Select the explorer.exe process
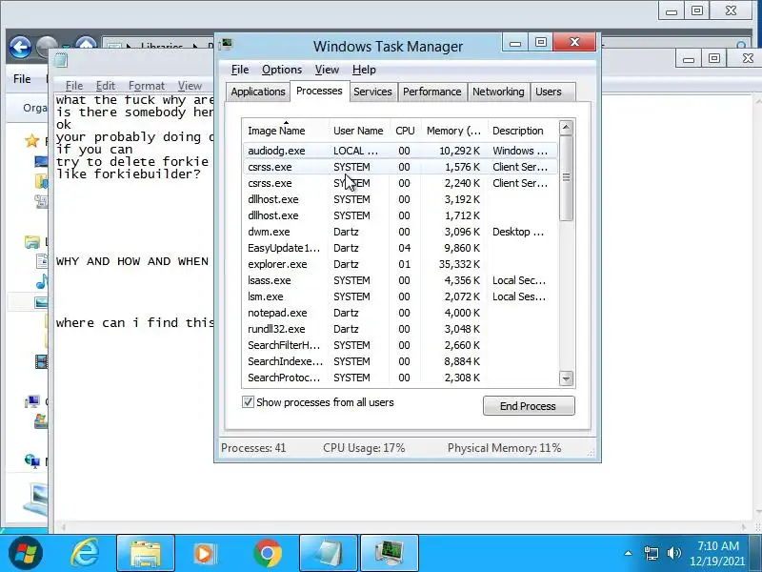 400,264
